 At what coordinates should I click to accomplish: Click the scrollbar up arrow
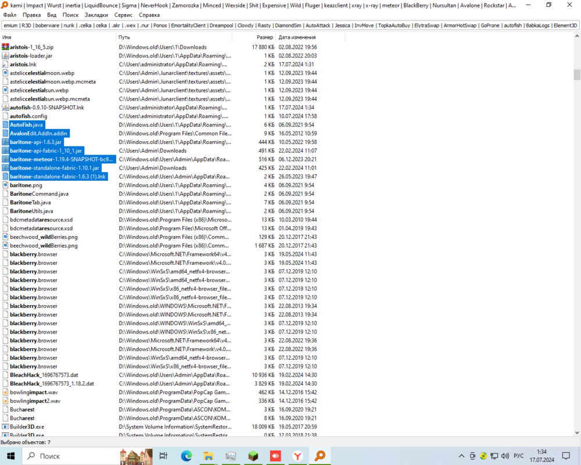577,37
